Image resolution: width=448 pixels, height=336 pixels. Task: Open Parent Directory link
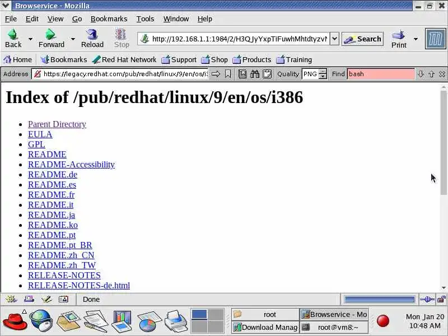tap(57, 124)
